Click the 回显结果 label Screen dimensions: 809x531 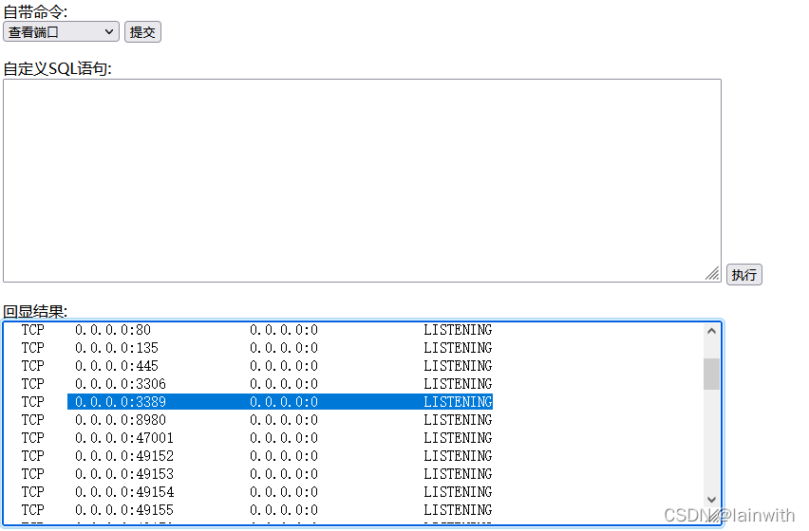point(35,311)
